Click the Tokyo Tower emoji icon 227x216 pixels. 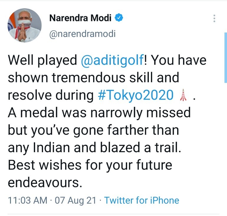point(183,95)
